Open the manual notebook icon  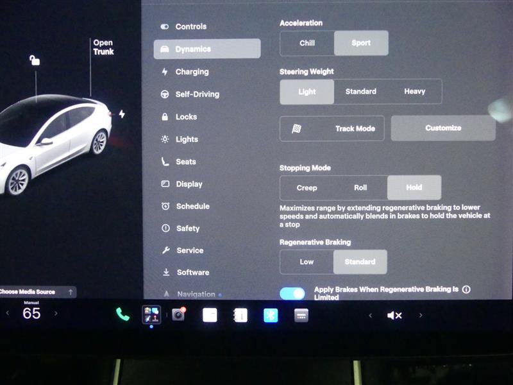coord(240,316)
